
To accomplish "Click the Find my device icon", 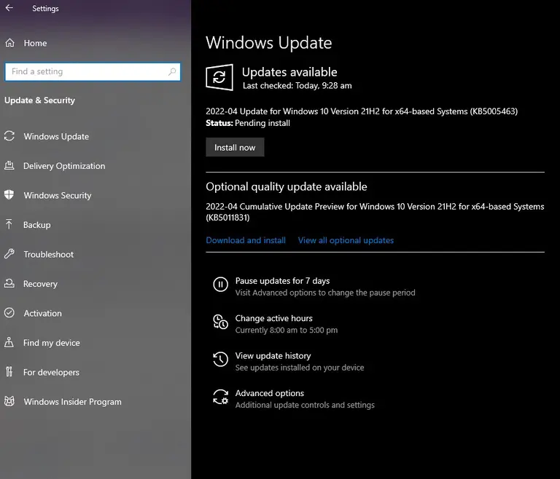I will coord(9,342).
